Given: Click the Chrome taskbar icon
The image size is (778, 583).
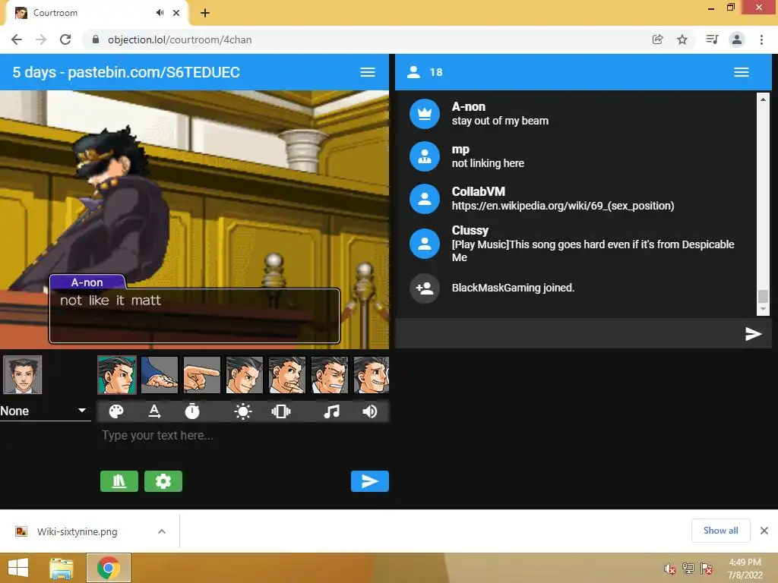Looking at the screenshot, I should tap(109, 568).
